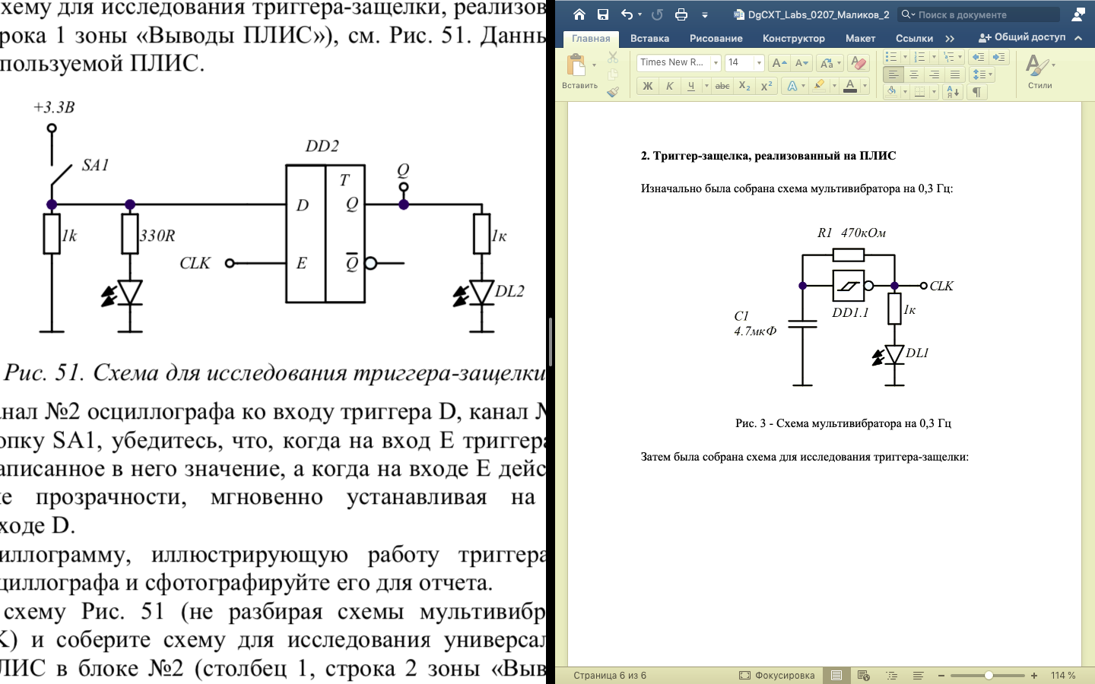Toggle strikethrough abc formatting
The width and height of the screenshot is (1095, 684).
click(722, 86)
